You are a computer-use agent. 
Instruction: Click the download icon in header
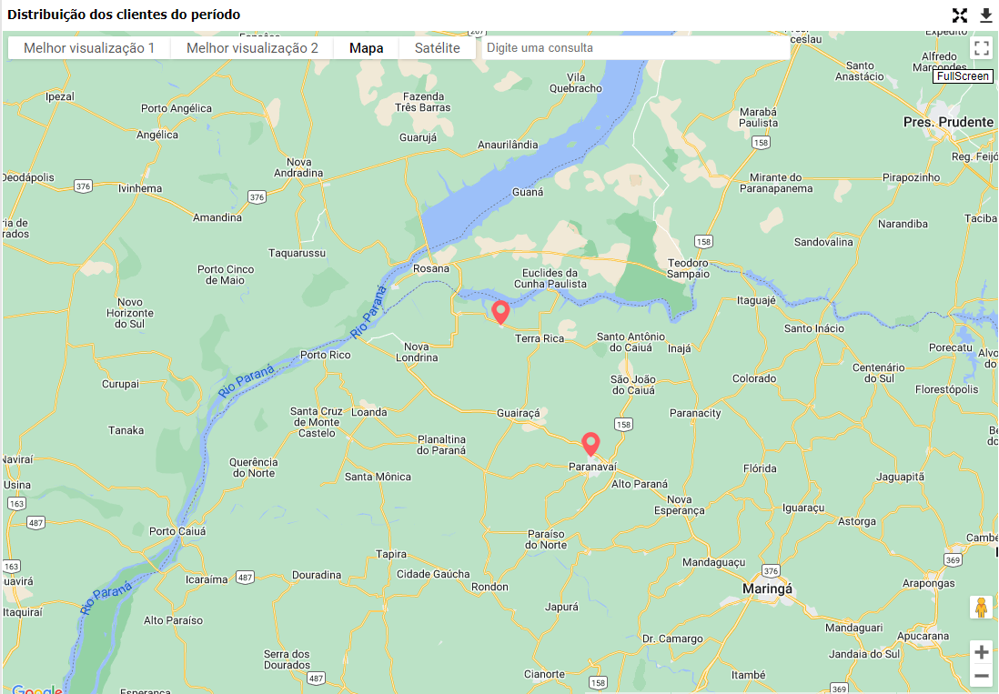[985, 15]
